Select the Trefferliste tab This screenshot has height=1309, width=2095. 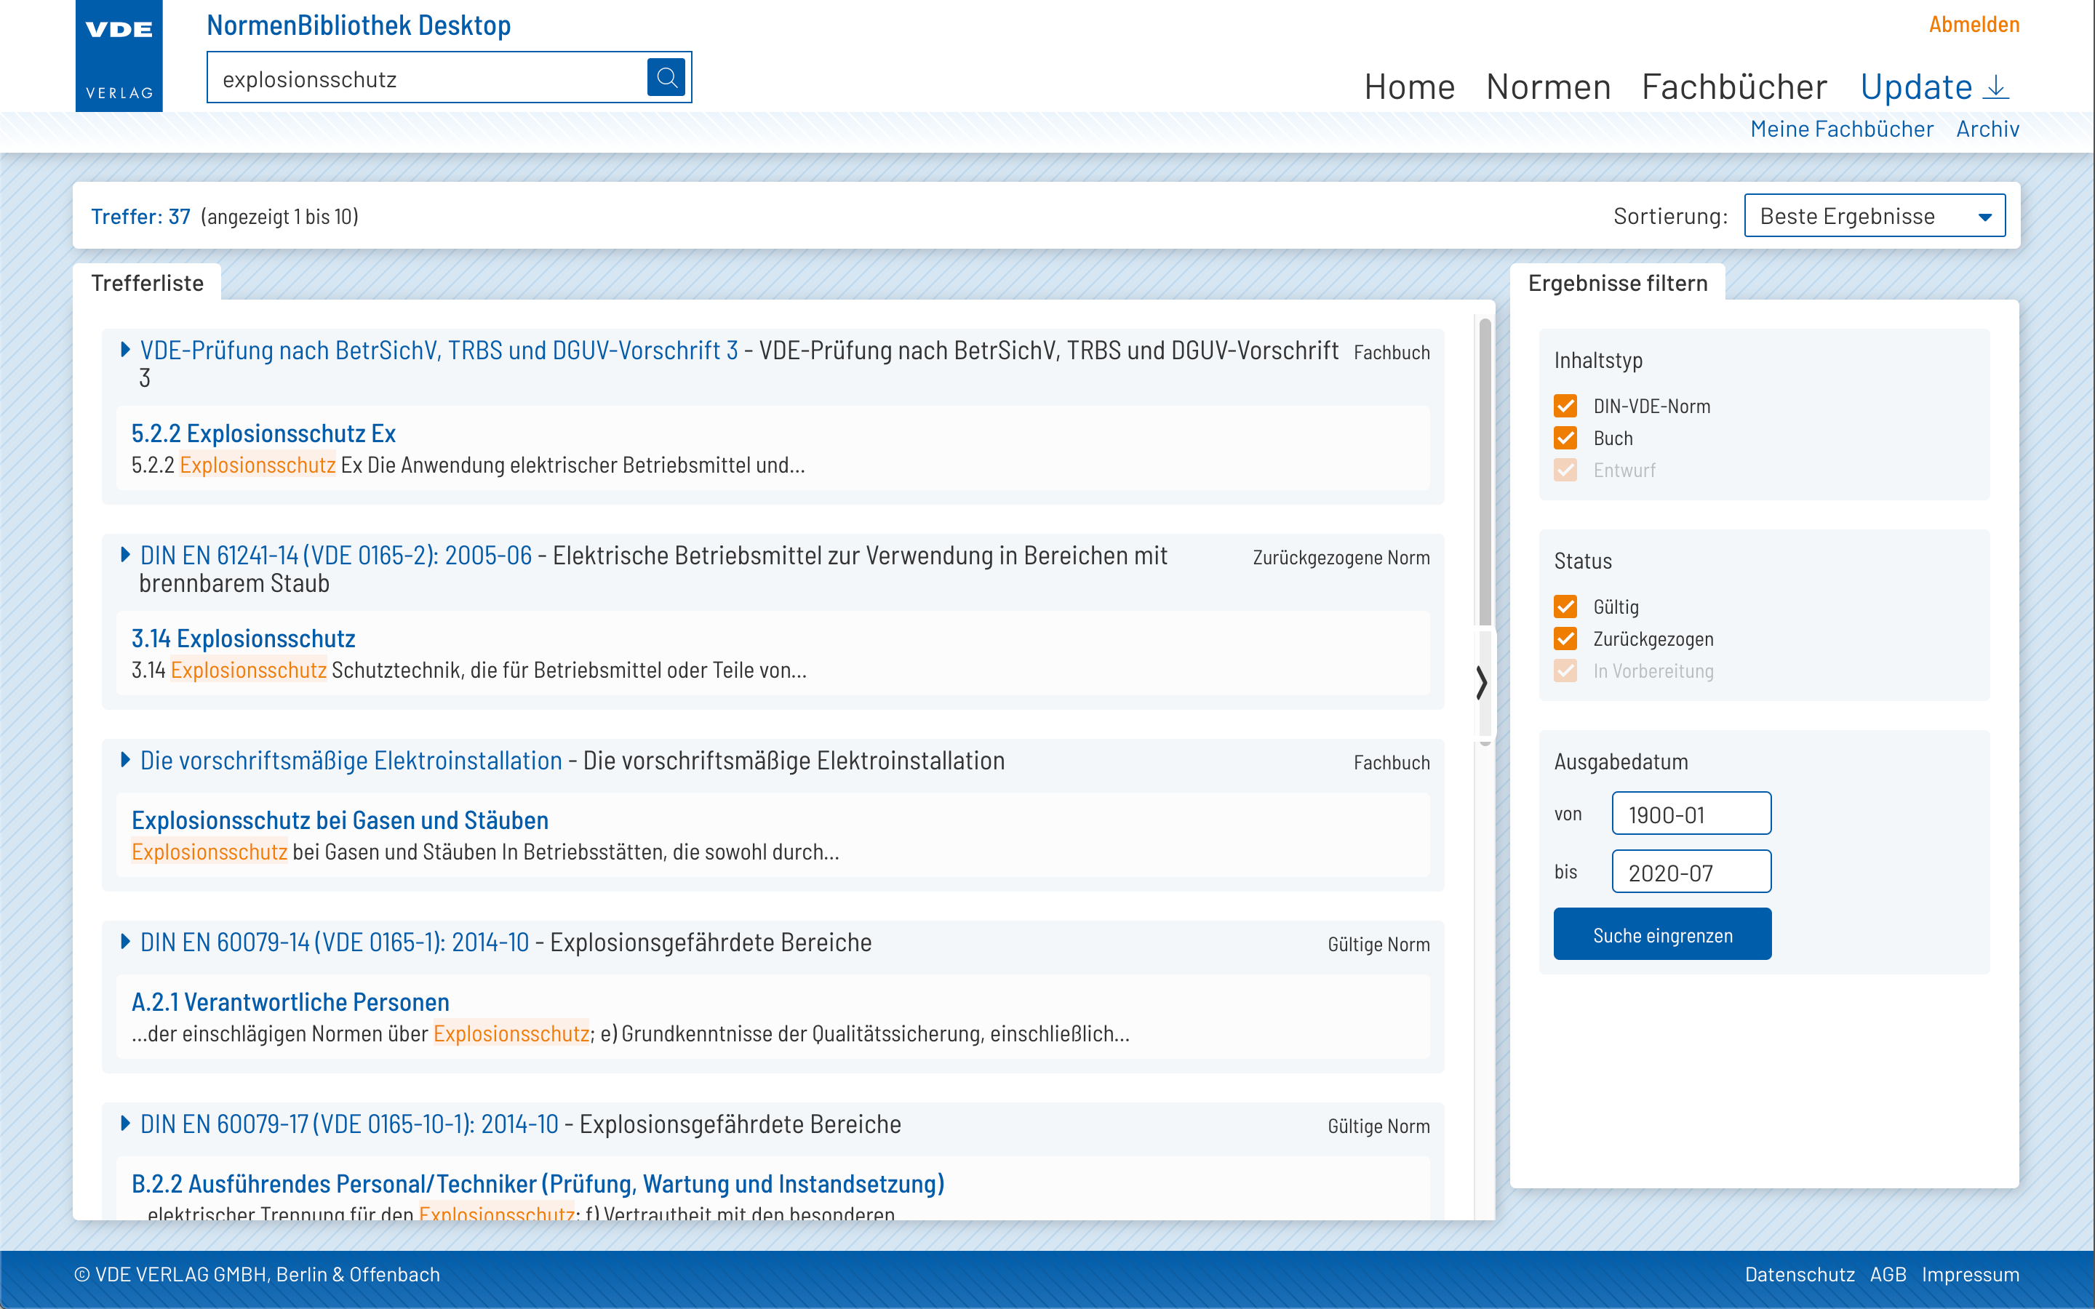pyautogui.click(x=147, y=283)
